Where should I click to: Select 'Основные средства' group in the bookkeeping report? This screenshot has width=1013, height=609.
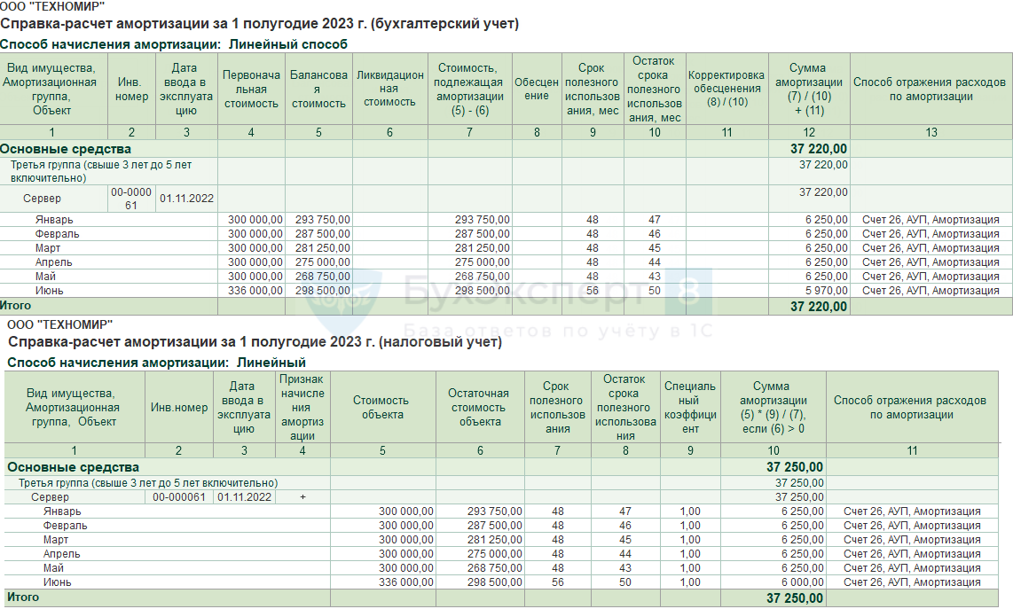tap(66, 149)
